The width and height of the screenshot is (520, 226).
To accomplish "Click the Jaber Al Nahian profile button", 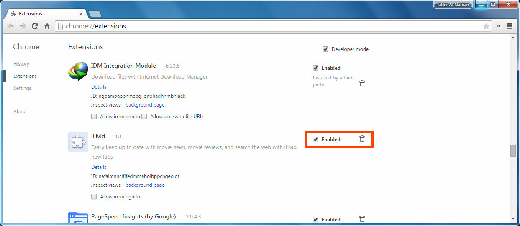I will coord(453,5).
